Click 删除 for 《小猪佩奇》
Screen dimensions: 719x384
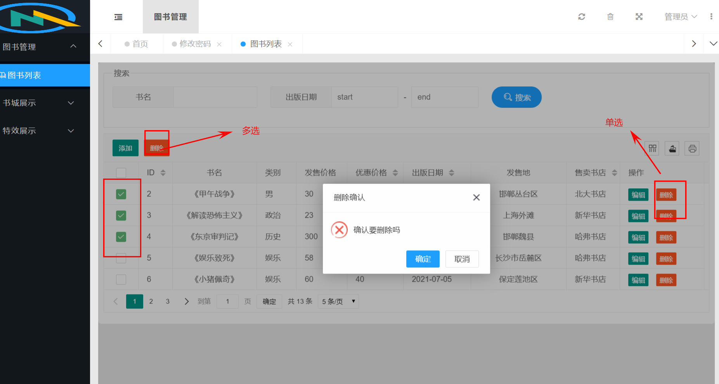(x=666, y=280)
